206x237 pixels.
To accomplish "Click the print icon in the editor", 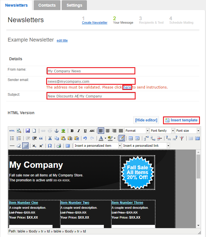I will coord(59,146).
